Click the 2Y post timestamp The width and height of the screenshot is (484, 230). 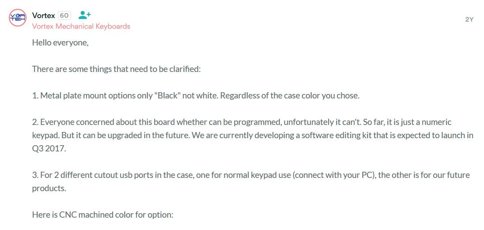click(469, 19)
